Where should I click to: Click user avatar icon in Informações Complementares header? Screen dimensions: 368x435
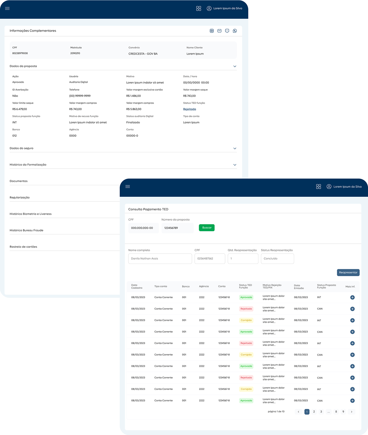[x=209, y=9]
